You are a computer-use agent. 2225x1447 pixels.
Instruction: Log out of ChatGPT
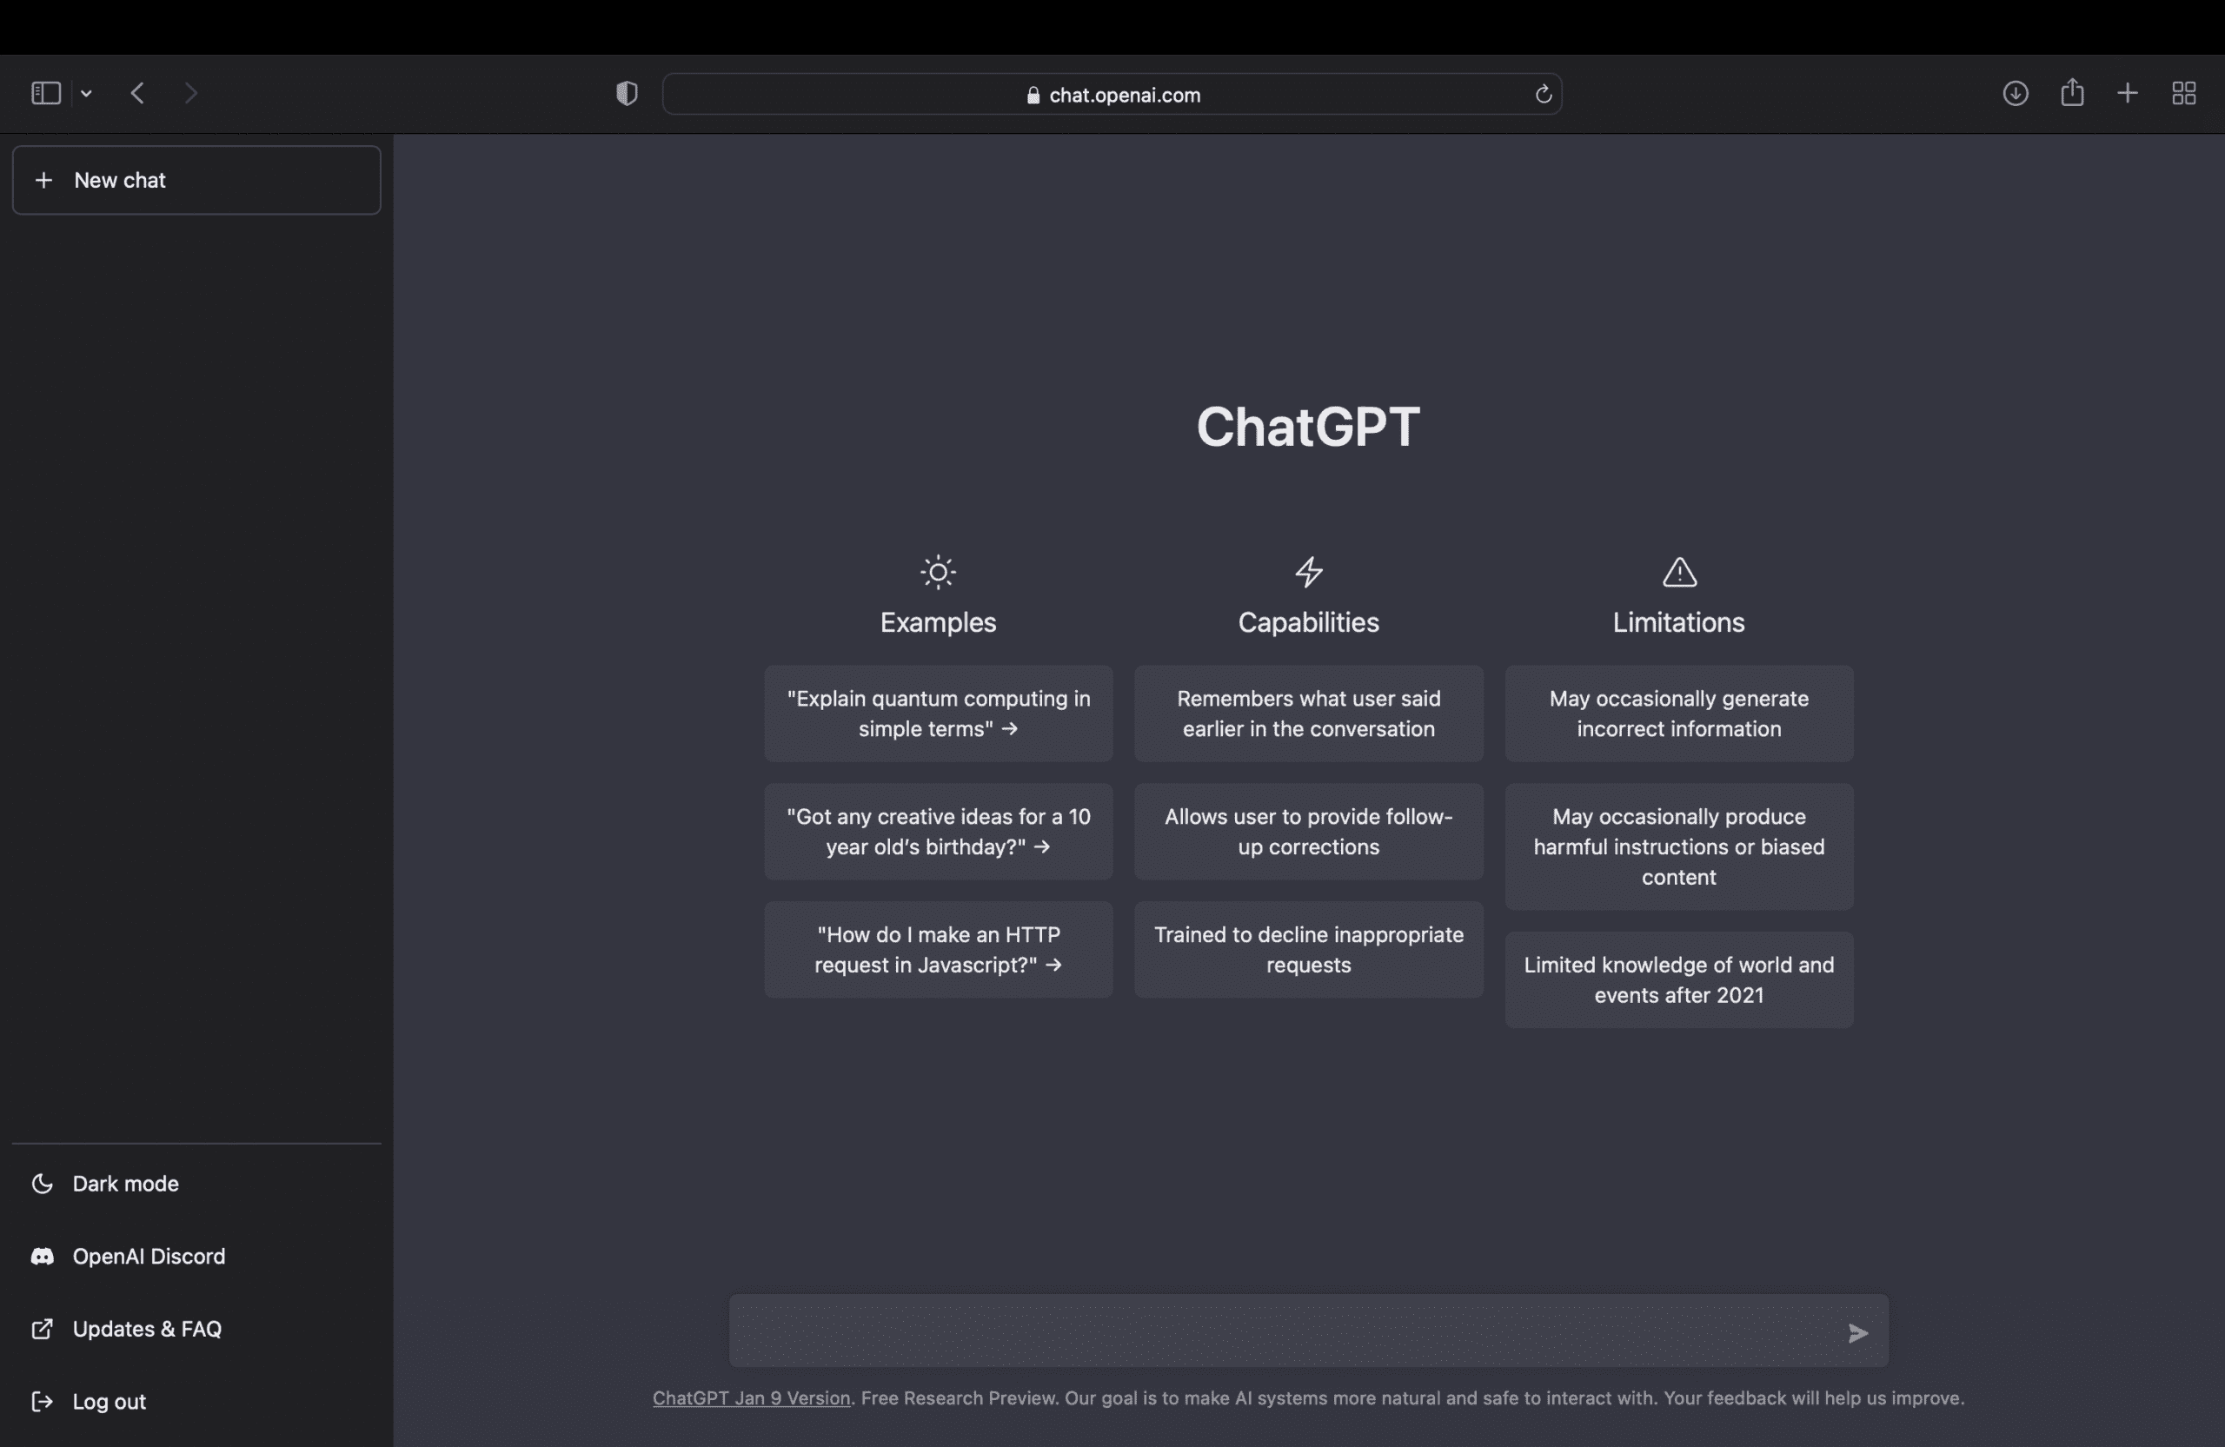[x=196, y=1402]
